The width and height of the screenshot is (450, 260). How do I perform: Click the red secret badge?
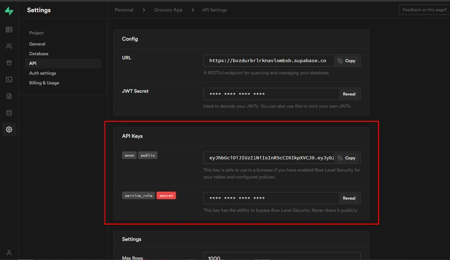[x=166, y=195]
